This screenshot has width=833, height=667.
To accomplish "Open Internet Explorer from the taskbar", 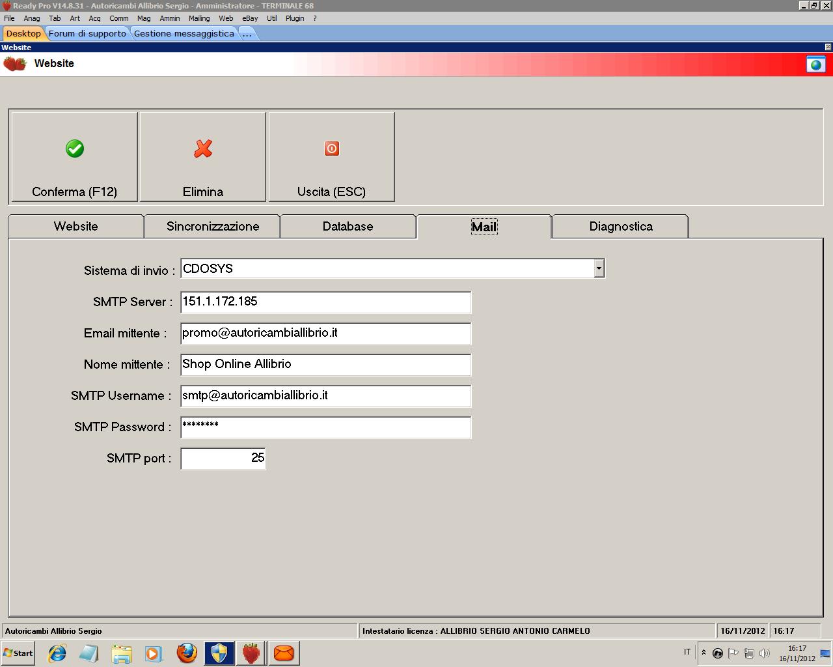I will pos(57,653).
